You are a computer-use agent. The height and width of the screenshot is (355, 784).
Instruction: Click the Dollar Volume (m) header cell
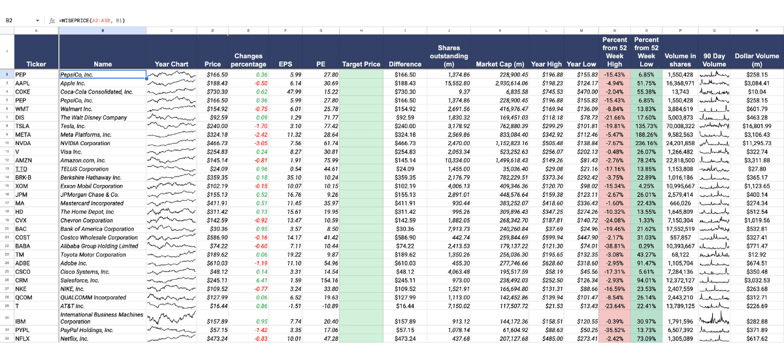757,60
